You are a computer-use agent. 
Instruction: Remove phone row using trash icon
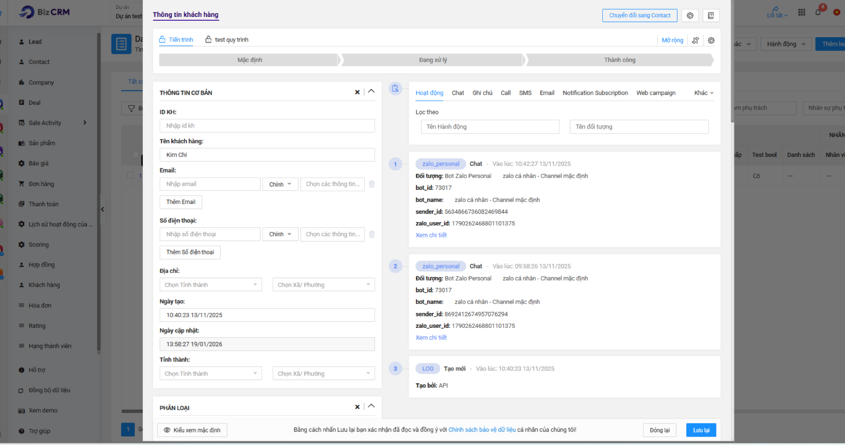coord(372,234)
